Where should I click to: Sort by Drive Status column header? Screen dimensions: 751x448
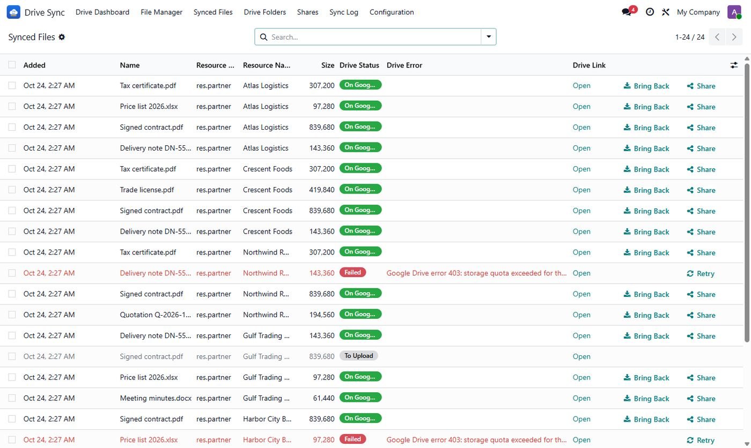pos(359,65)
